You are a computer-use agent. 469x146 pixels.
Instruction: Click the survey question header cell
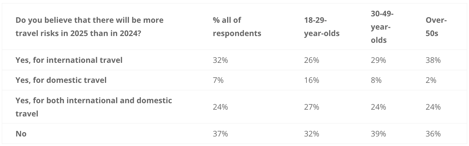coord(90,27)
